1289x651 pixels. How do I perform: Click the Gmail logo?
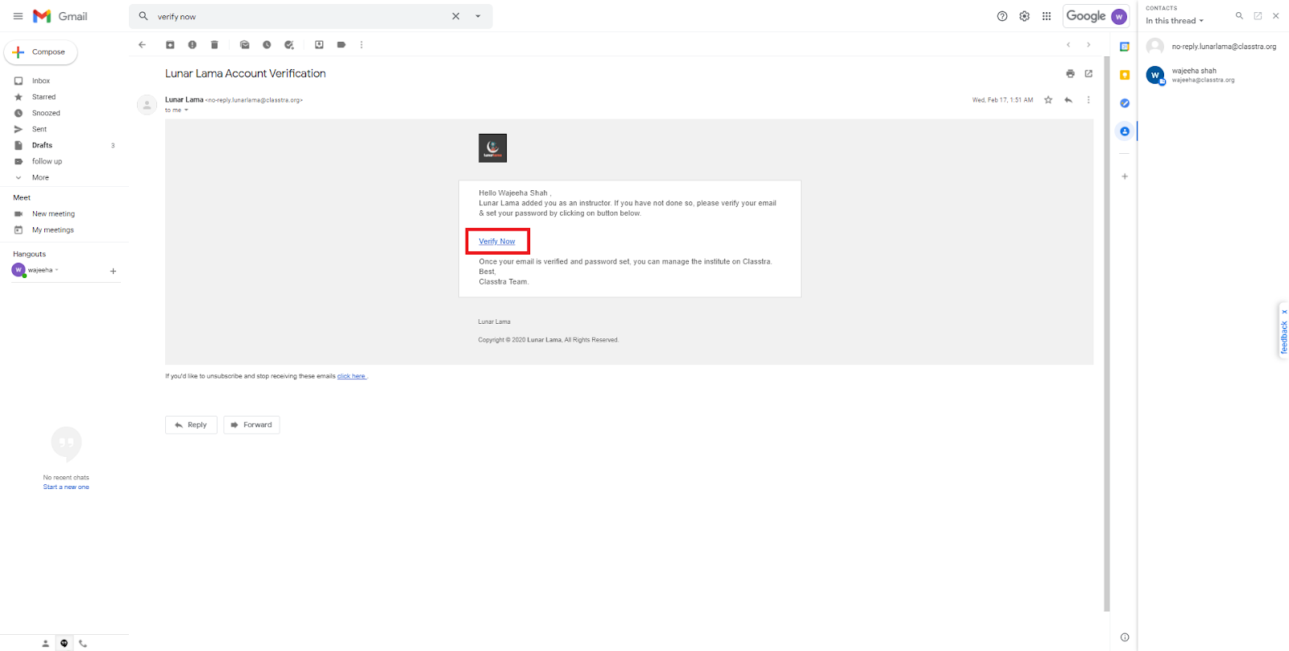pyautogui.click(x=60, y=16)
